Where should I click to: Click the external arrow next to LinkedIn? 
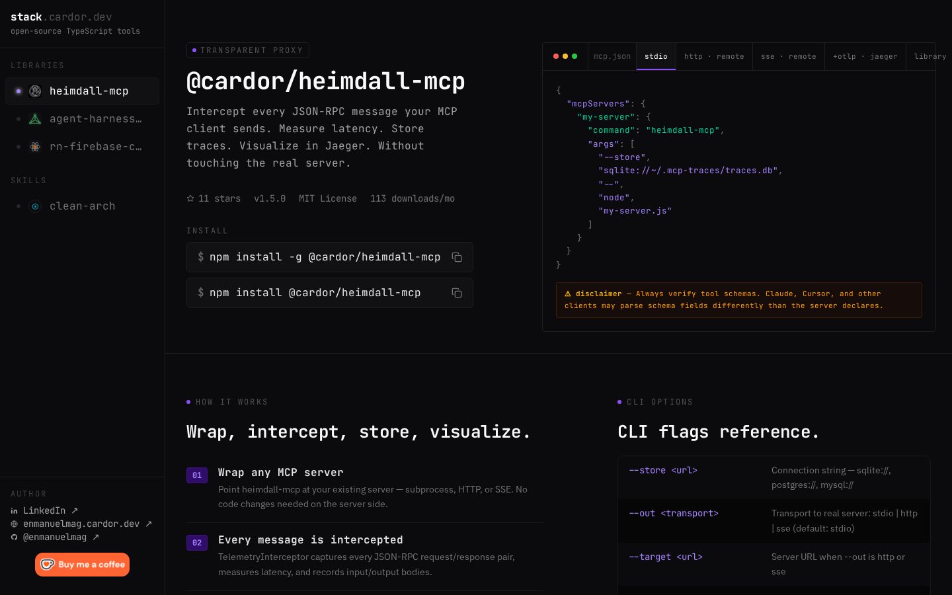tap(75, 510)
